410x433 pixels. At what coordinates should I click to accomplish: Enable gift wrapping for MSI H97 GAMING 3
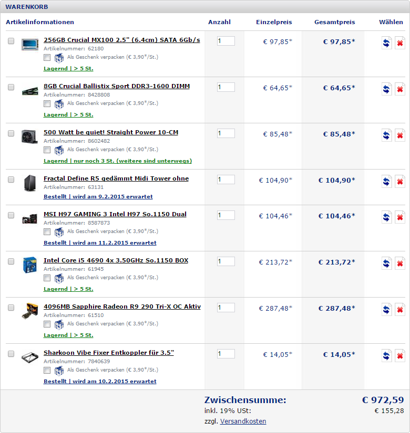pos(47,231)
